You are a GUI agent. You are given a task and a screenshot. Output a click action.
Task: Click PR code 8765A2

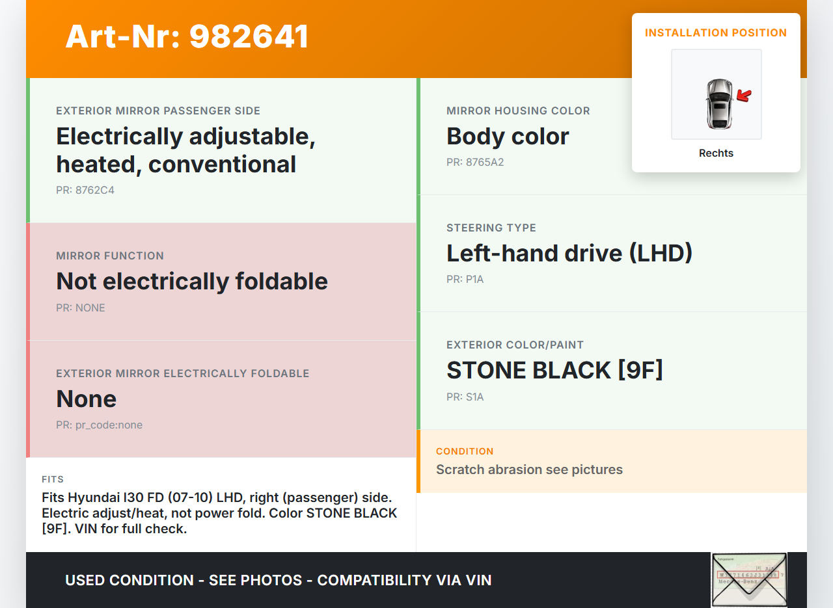coord(475,163)
